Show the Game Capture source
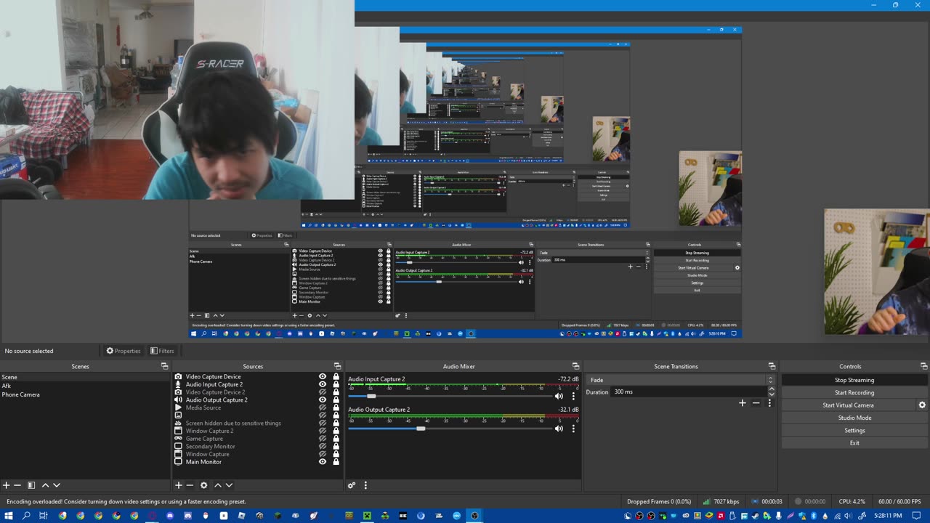930x523 pixels. click(323, 439)
